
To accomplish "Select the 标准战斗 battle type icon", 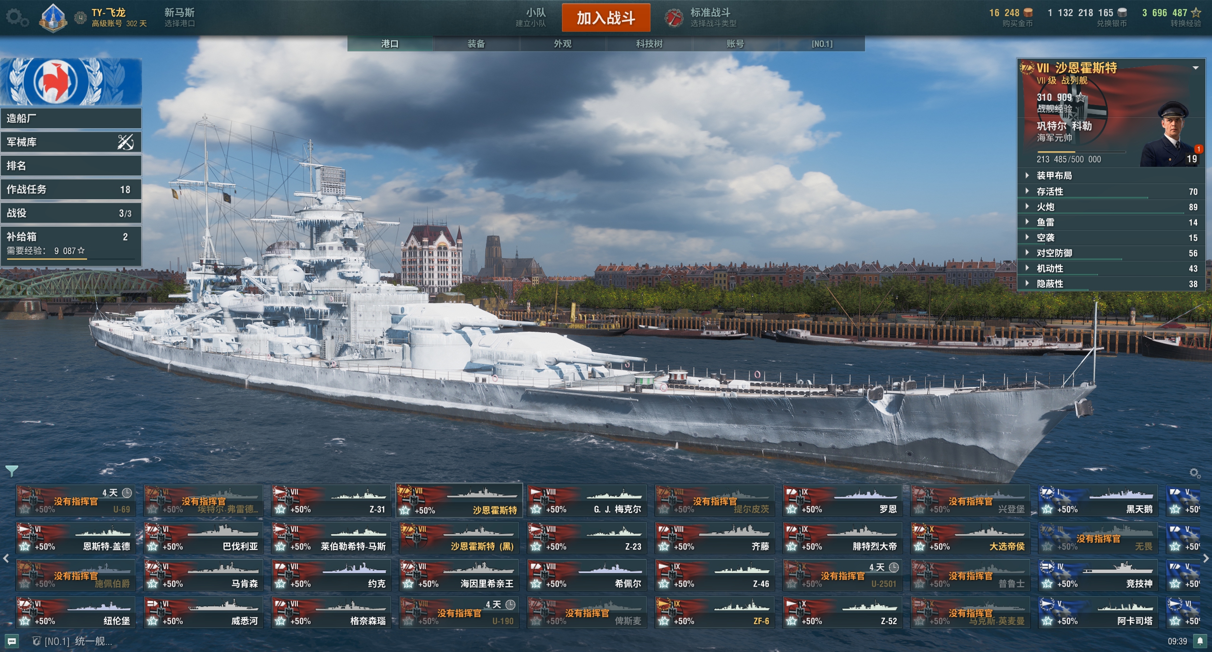I will click(674, 18).
